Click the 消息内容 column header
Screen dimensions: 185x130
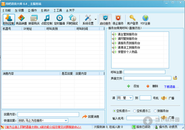click(x=31, y=74)
